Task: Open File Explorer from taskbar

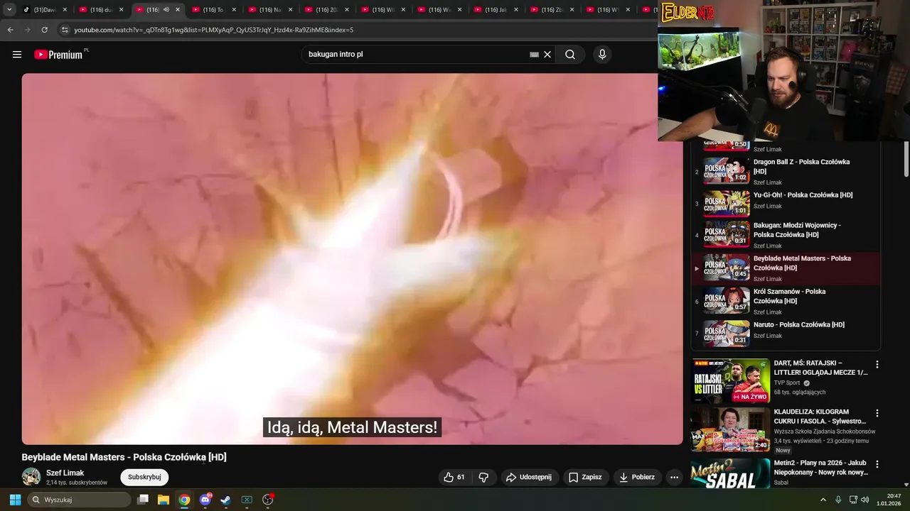Action: pos(163,500)
